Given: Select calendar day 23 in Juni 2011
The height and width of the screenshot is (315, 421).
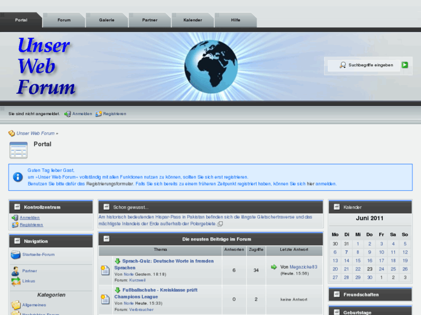Looking at the screenshot, I should click(369, 269).
